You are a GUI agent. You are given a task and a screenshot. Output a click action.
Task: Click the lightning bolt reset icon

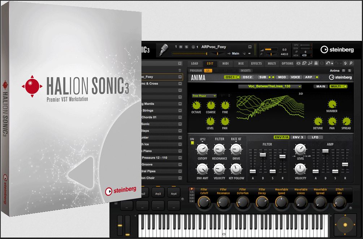pos(345,63)
